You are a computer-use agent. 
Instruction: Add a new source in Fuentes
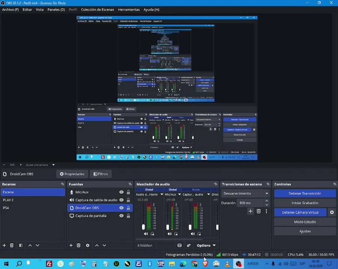[71, 245]
